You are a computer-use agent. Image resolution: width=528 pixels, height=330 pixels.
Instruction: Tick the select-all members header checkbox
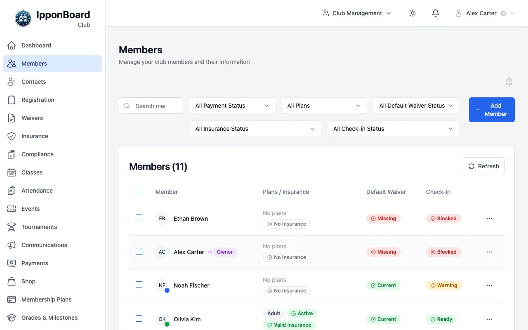click(x=139, y=191)
